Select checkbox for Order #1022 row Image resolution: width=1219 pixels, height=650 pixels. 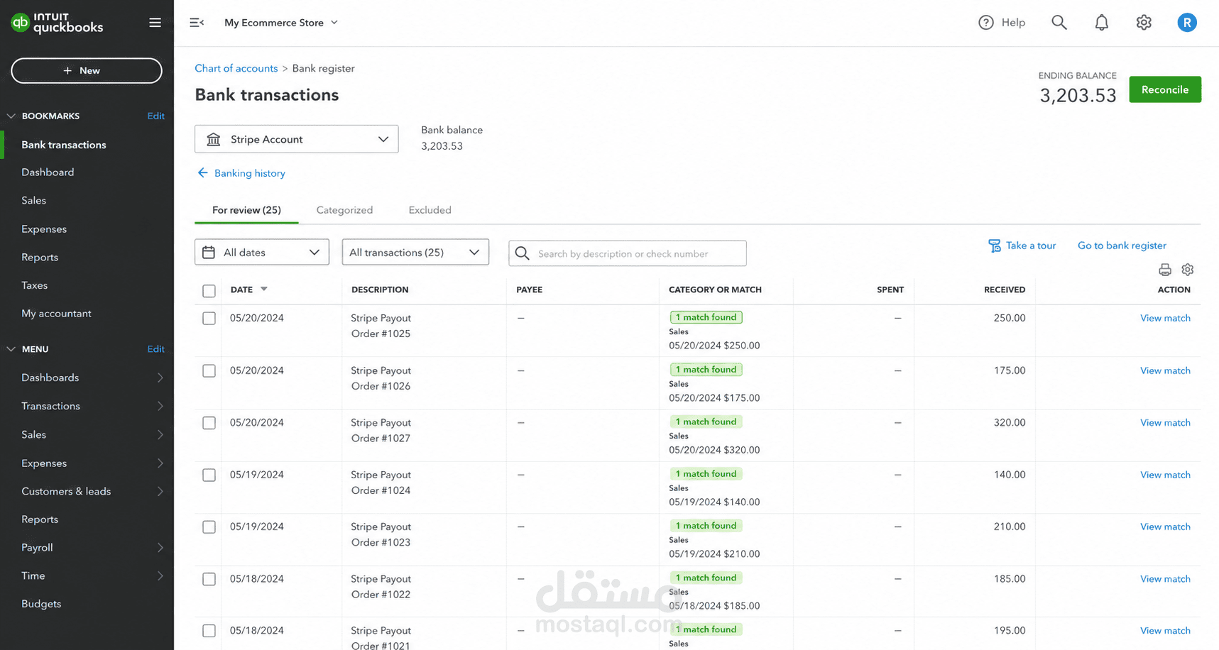pos(209,579)
